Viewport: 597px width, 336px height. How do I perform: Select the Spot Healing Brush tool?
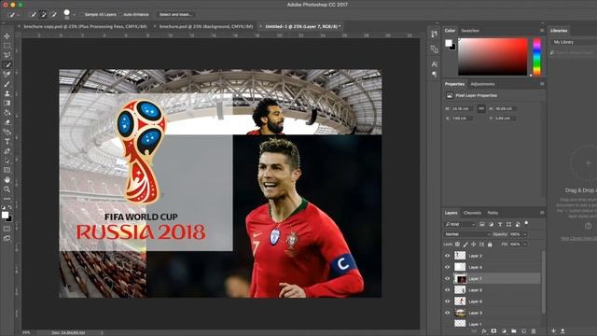point(7,75)
